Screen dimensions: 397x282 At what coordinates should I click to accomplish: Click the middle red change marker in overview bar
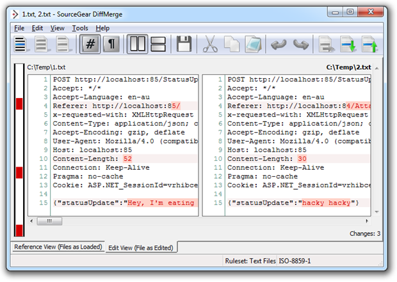pos(19,172)
